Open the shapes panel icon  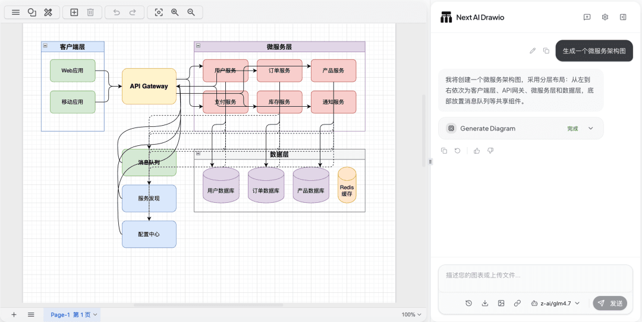click(32, 12)
